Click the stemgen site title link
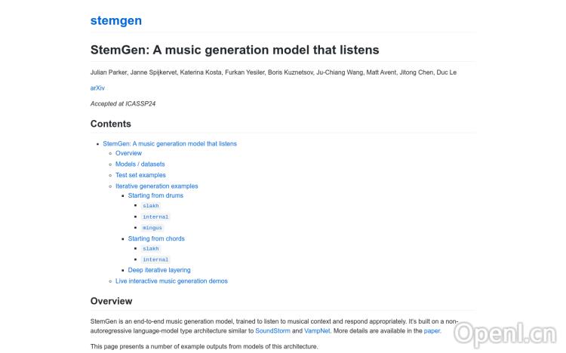This screenshot has width=566, height=353. pyautogui.click(x=115, y=20)
